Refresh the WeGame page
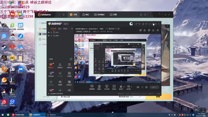 (63, 15)
